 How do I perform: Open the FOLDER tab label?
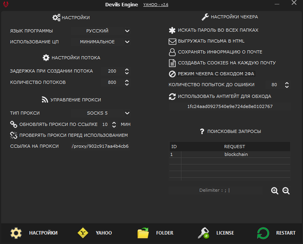coord(165,233)
